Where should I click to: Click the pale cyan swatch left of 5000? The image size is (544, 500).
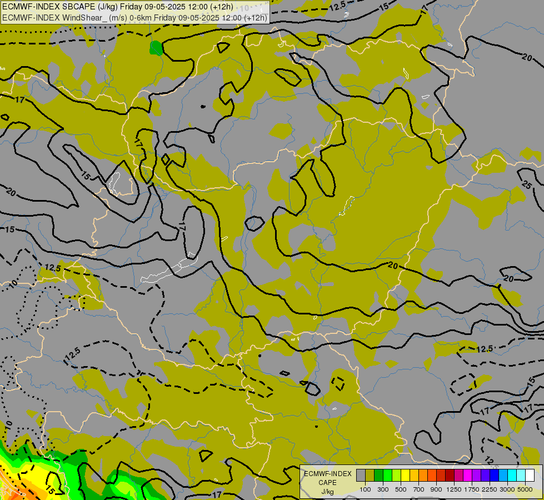point(521,476)
